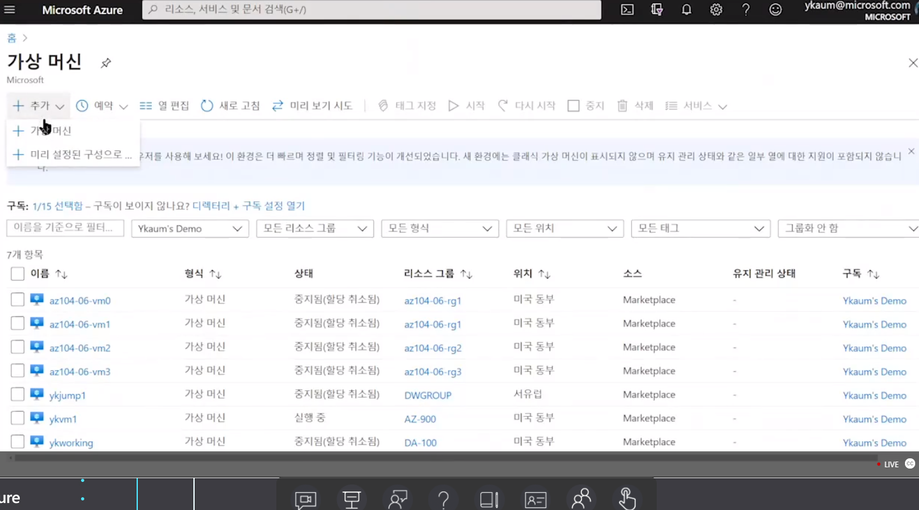Viewport: 919px width, 510px height.
Task: Click the 시작 start button
Action: (467, 106)
